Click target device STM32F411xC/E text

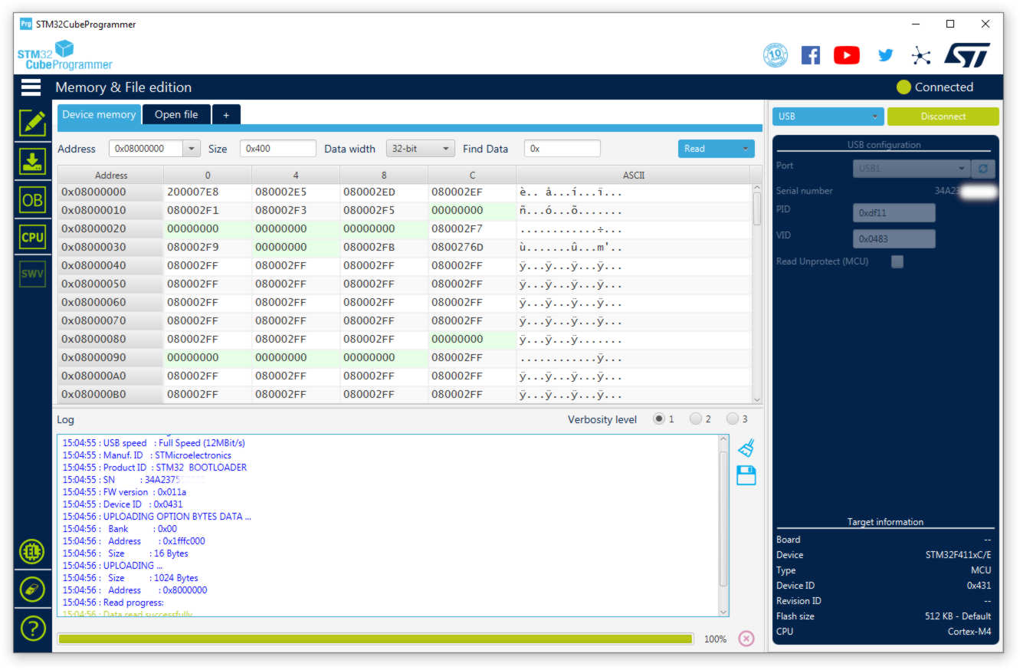(x=958, y=555)
